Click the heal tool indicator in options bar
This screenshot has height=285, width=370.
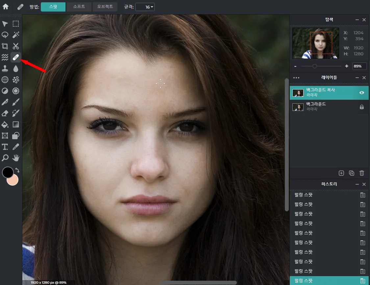click(x=20, y=7)
